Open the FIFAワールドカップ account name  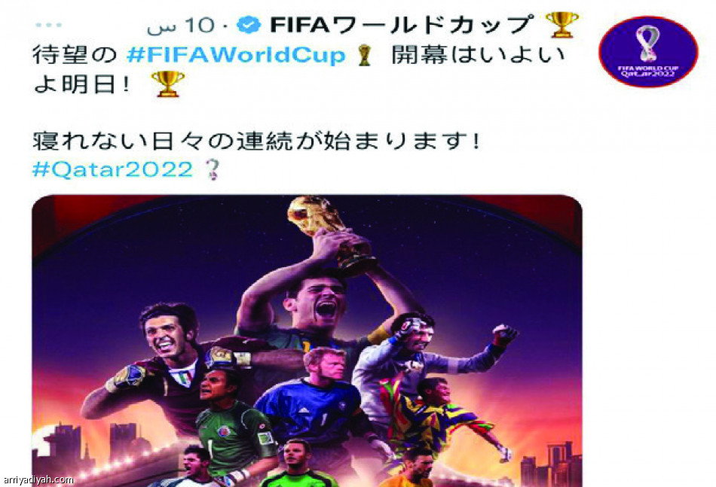(x=402, y=25)
